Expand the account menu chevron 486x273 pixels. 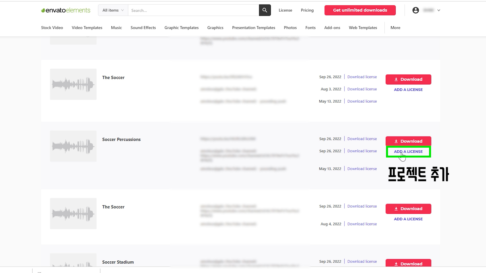[439, 10]
